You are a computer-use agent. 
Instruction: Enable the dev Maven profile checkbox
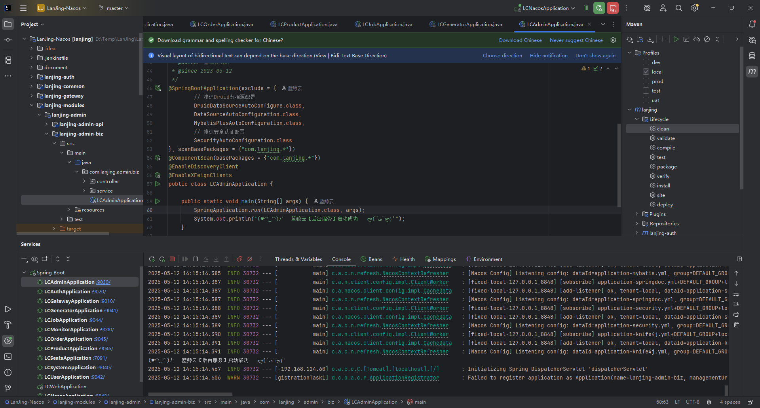646,62
